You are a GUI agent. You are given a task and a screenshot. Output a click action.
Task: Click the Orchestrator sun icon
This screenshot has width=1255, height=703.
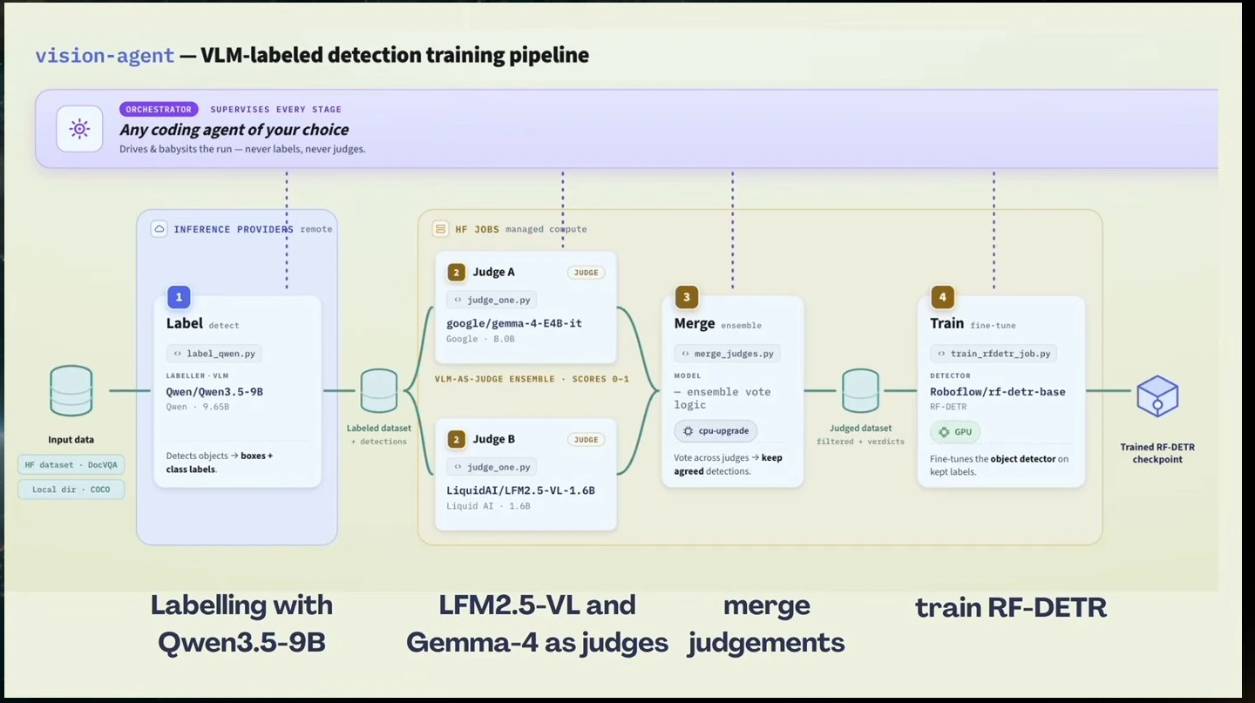click(79, 130)
